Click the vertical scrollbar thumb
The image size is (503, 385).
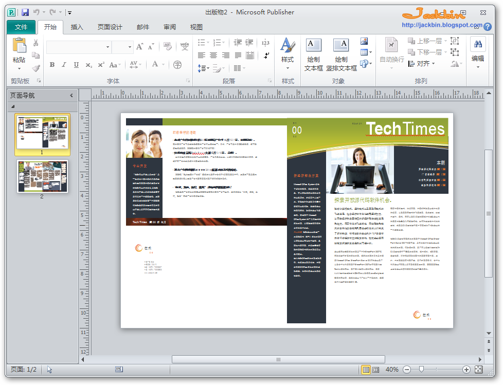click(x=488, y=213)
